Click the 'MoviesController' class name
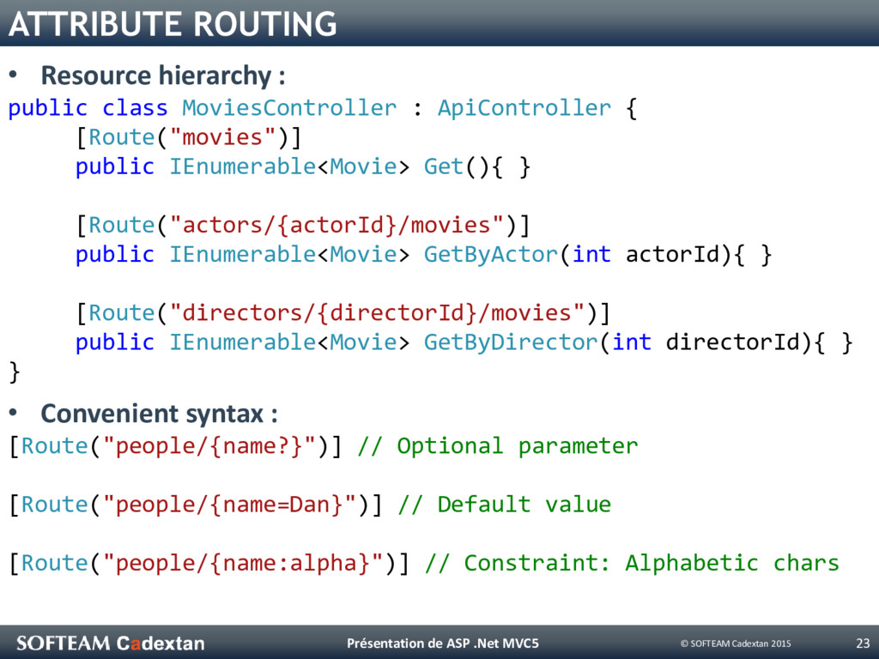Viewport: 879px width, 659px height. click(x=289, y=107)
